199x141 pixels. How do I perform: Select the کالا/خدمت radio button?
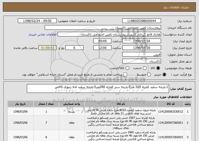(127, 68)
